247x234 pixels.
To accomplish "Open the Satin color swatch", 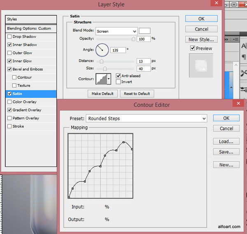I will point(144,31).
